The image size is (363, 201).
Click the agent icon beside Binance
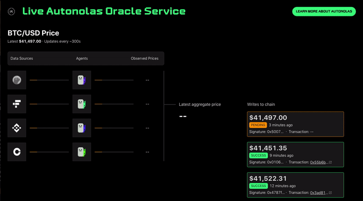tap(82, 128)
